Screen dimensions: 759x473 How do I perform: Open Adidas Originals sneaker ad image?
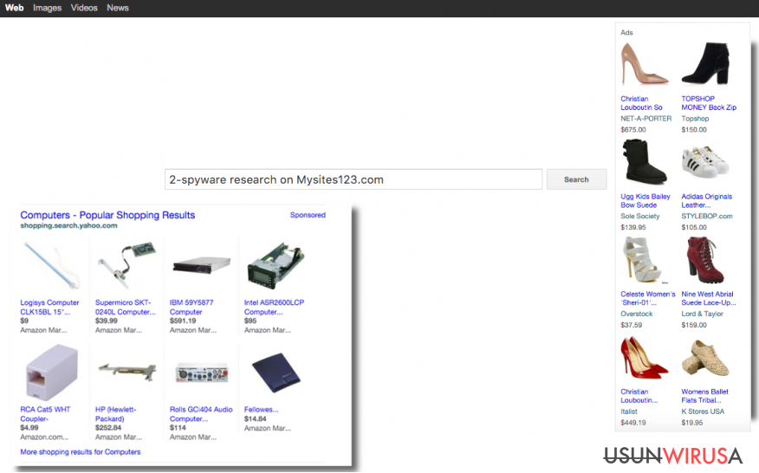705,162
